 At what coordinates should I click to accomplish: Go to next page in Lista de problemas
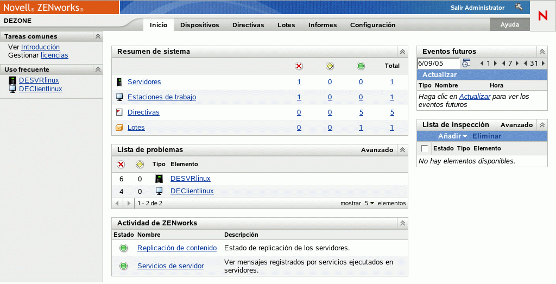pos(128,203)
